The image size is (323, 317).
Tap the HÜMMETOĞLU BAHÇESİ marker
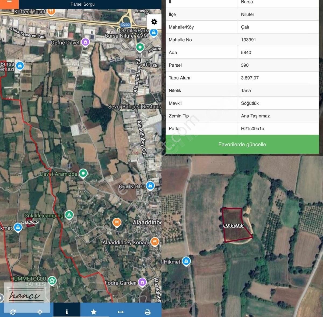coord(52,281)
